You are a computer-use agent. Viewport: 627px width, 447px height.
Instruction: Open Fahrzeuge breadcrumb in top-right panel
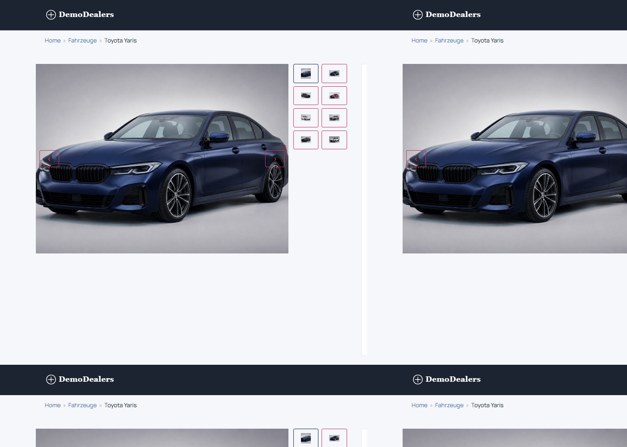coord(449,41)
